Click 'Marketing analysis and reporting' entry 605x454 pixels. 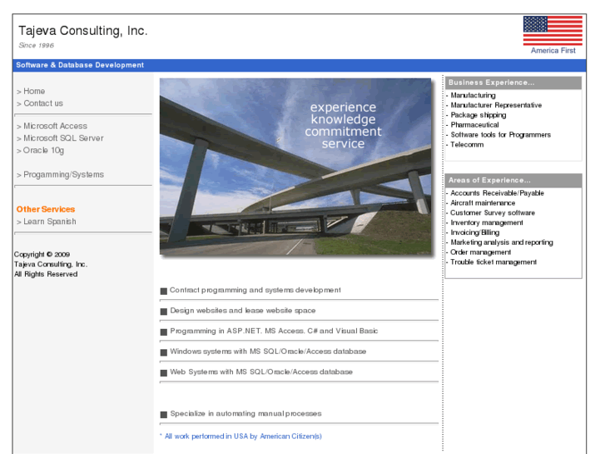[x=502, y=242]
